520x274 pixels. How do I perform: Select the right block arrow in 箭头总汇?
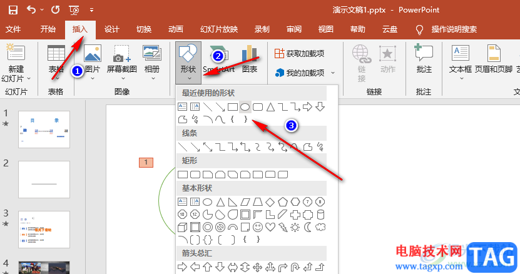pos(182,266)
